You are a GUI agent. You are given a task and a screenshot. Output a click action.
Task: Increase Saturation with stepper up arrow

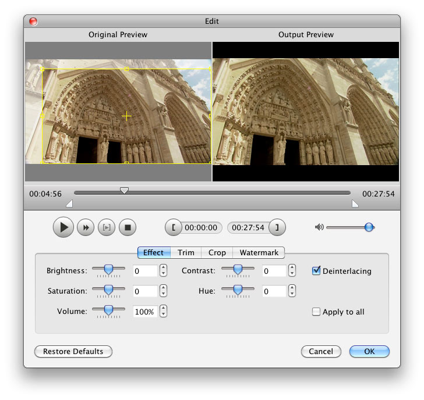[x=163, y=288]
